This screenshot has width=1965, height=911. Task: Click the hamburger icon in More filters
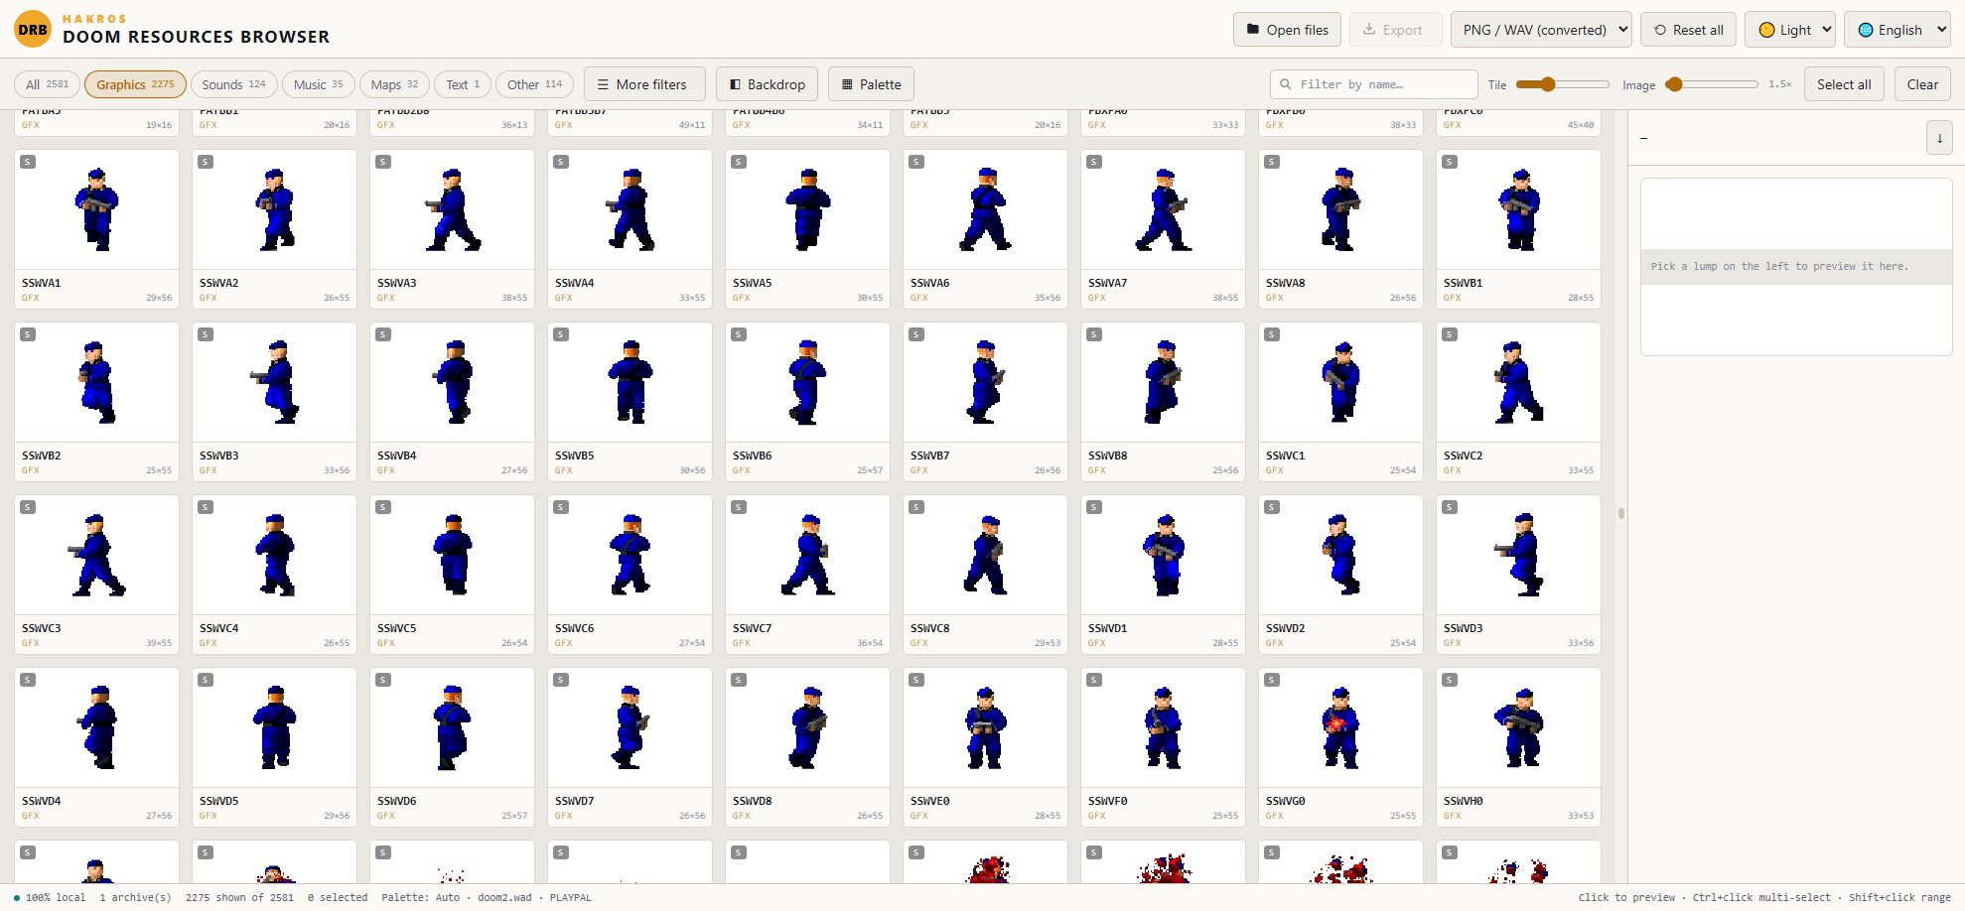(603, 84)
